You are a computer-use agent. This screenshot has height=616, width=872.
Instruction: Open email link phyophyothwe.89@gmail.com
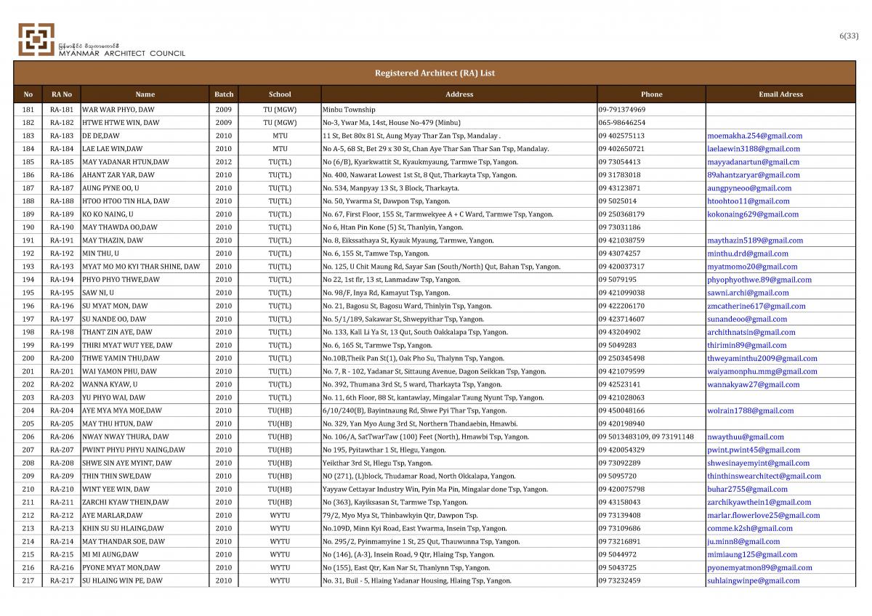pos(759,280)
